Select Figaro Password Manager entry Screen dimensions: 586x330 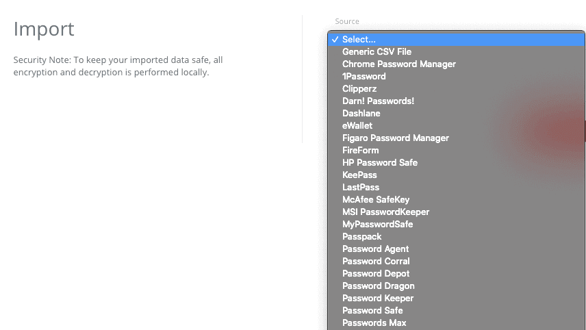tap(456, 138)
